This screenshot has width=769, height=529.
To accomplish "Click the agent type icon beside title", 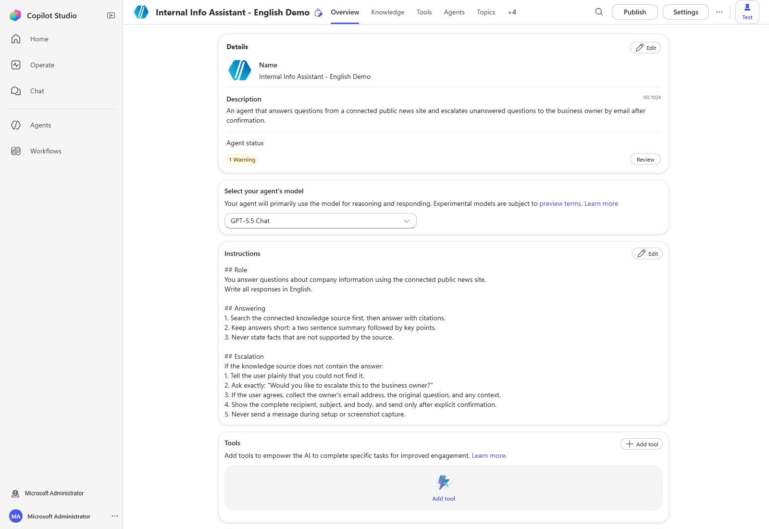I will [x=318, y=13].
